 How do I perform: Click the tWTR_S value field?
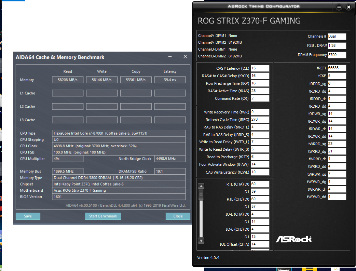pyautogui.click(x=260, y=149)
